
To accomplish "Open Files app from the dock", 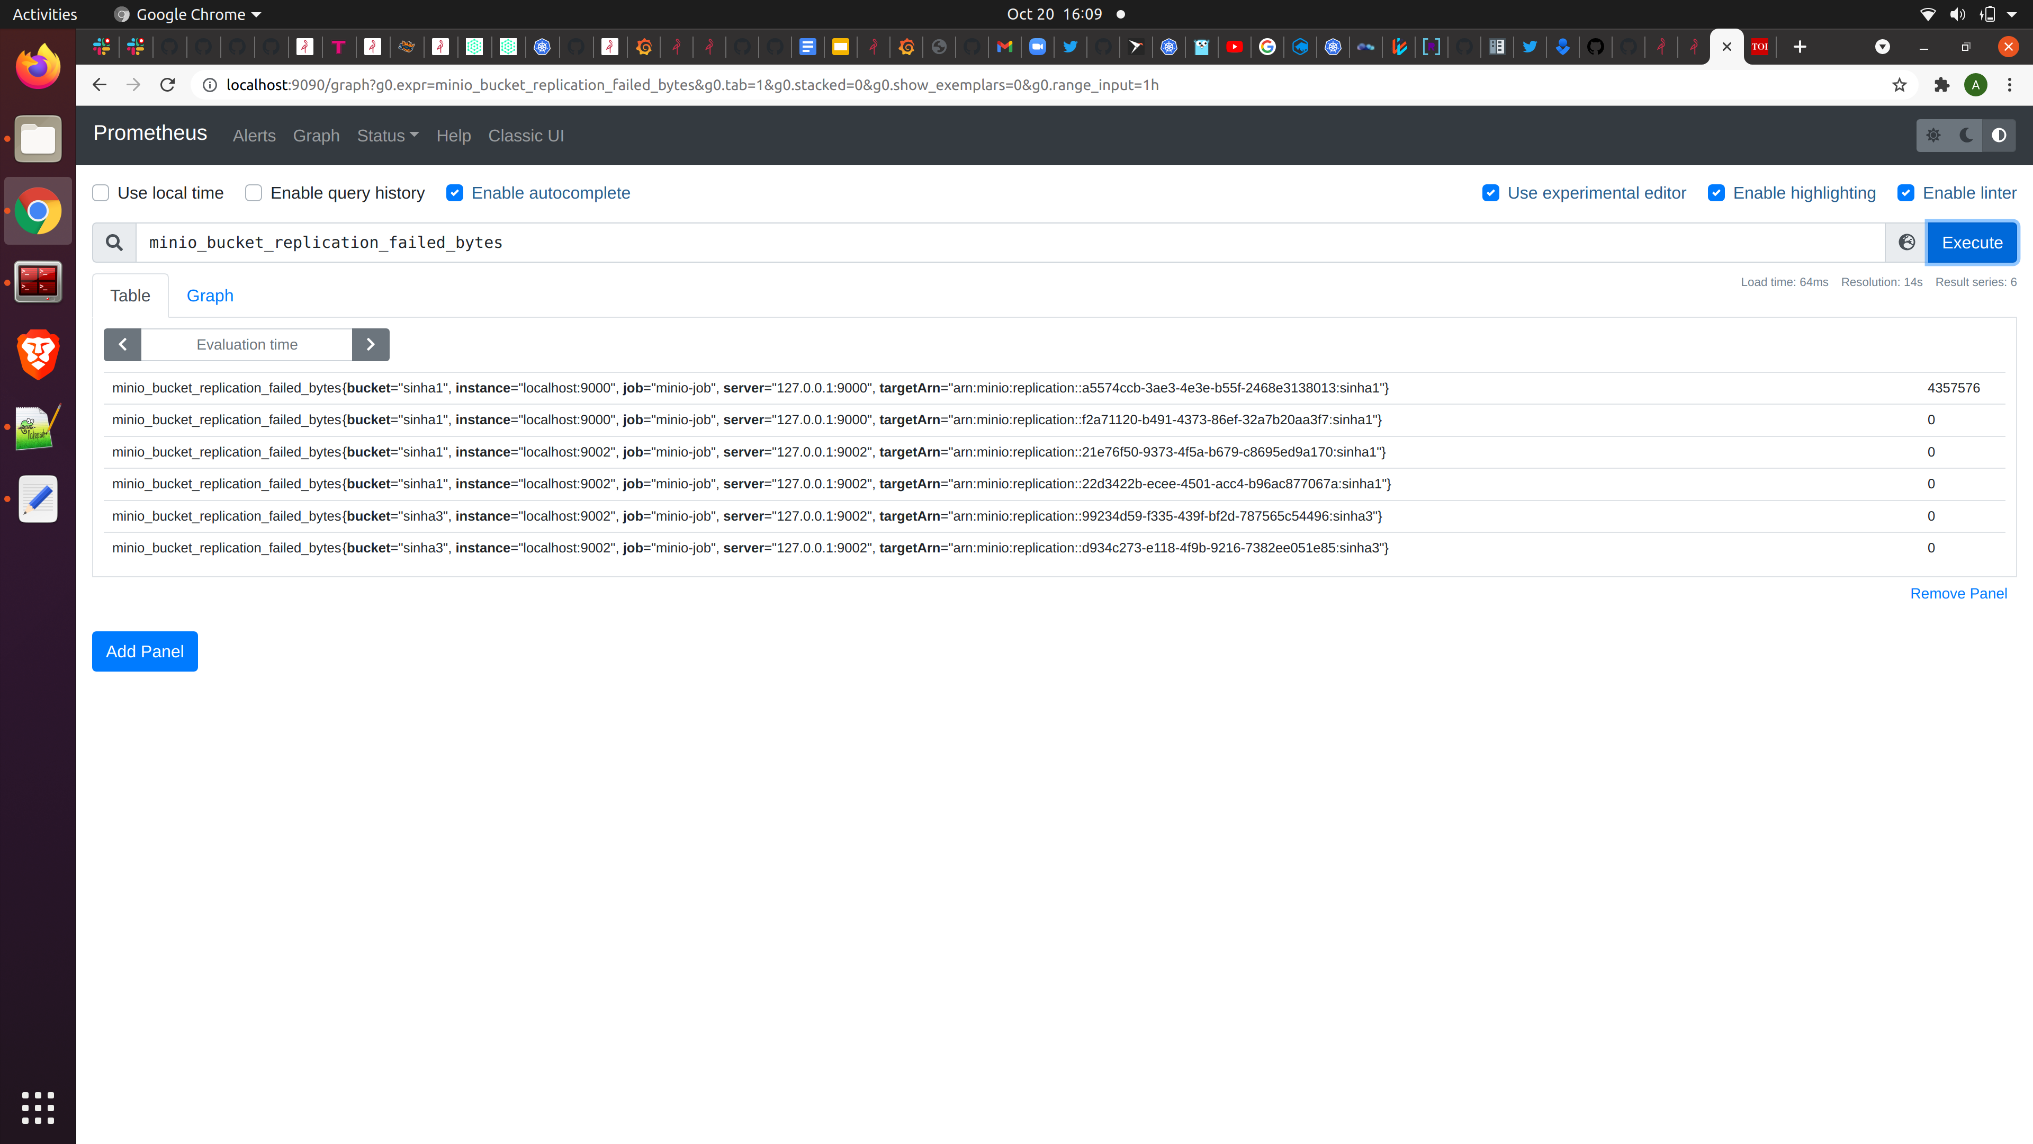I will [37, 139].
